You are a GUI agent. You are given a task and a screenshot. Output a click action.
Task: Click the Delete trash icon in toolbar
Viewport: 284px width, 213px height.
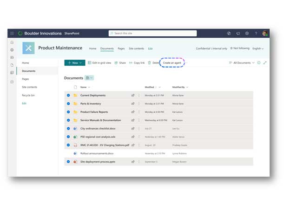click(149, 62)
